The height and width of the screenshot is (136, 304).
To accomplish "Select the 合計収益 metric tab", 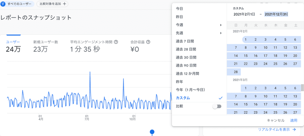I will click(140, 46).
